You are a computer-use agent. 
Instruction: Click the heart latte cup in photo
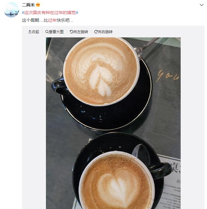tap(117, 180)
